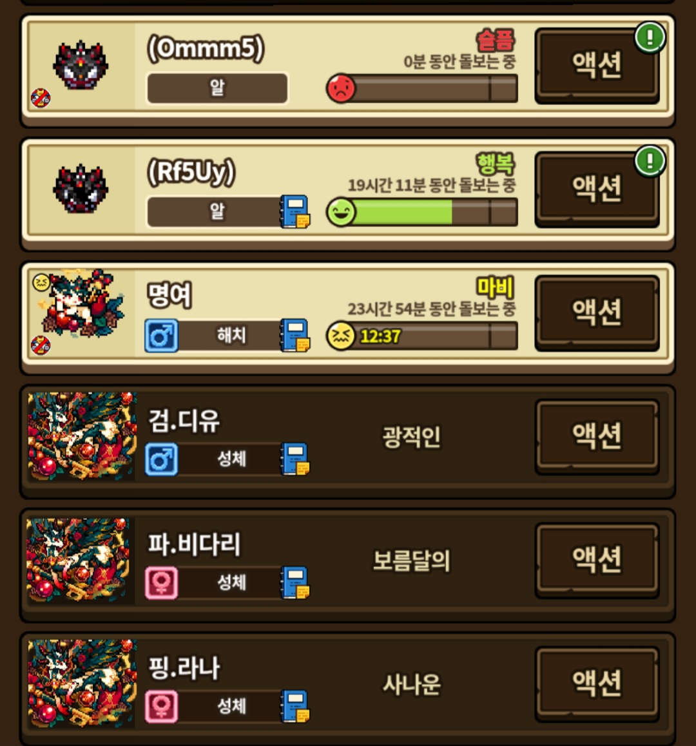Select the Ommm5 egg thumbnail
The image size is (696, 746).
(x=81, y=66)
